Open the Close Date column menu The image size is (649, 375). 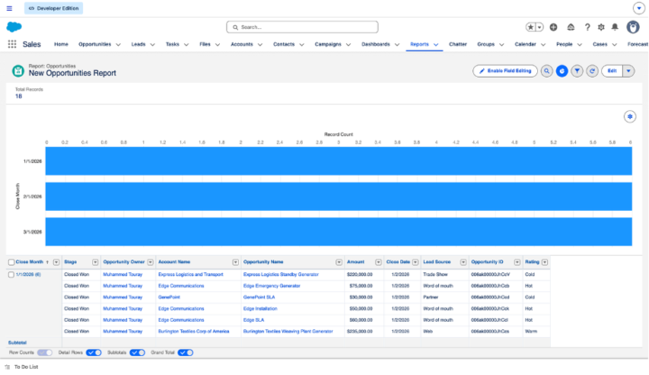416,262
